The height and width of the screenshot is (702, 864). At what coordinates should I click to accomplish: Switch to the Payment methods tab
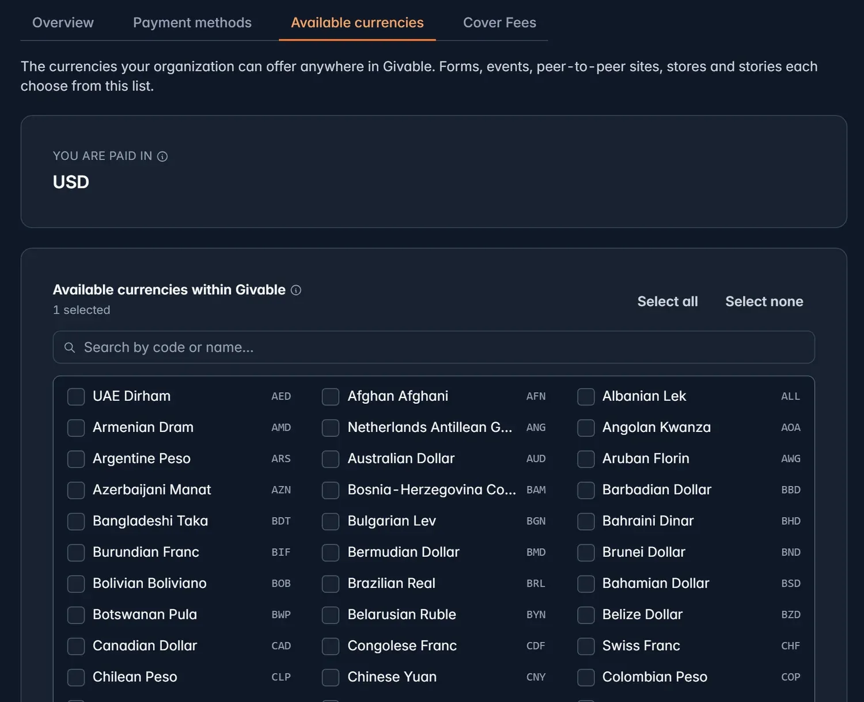click(192, 22)
